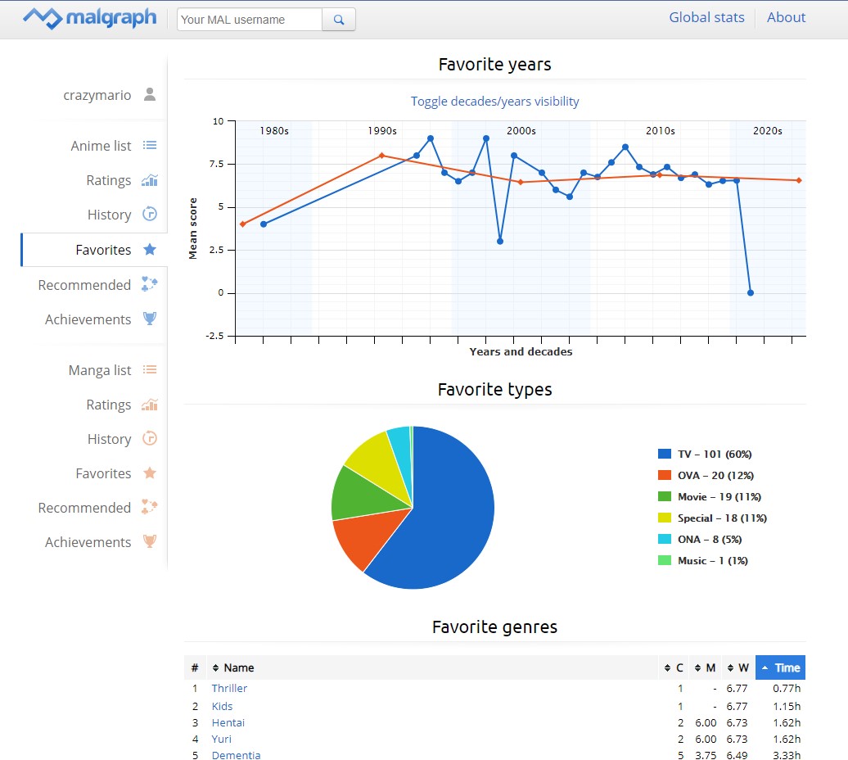Click the anime Ratings chart icon

pos(149,180)
